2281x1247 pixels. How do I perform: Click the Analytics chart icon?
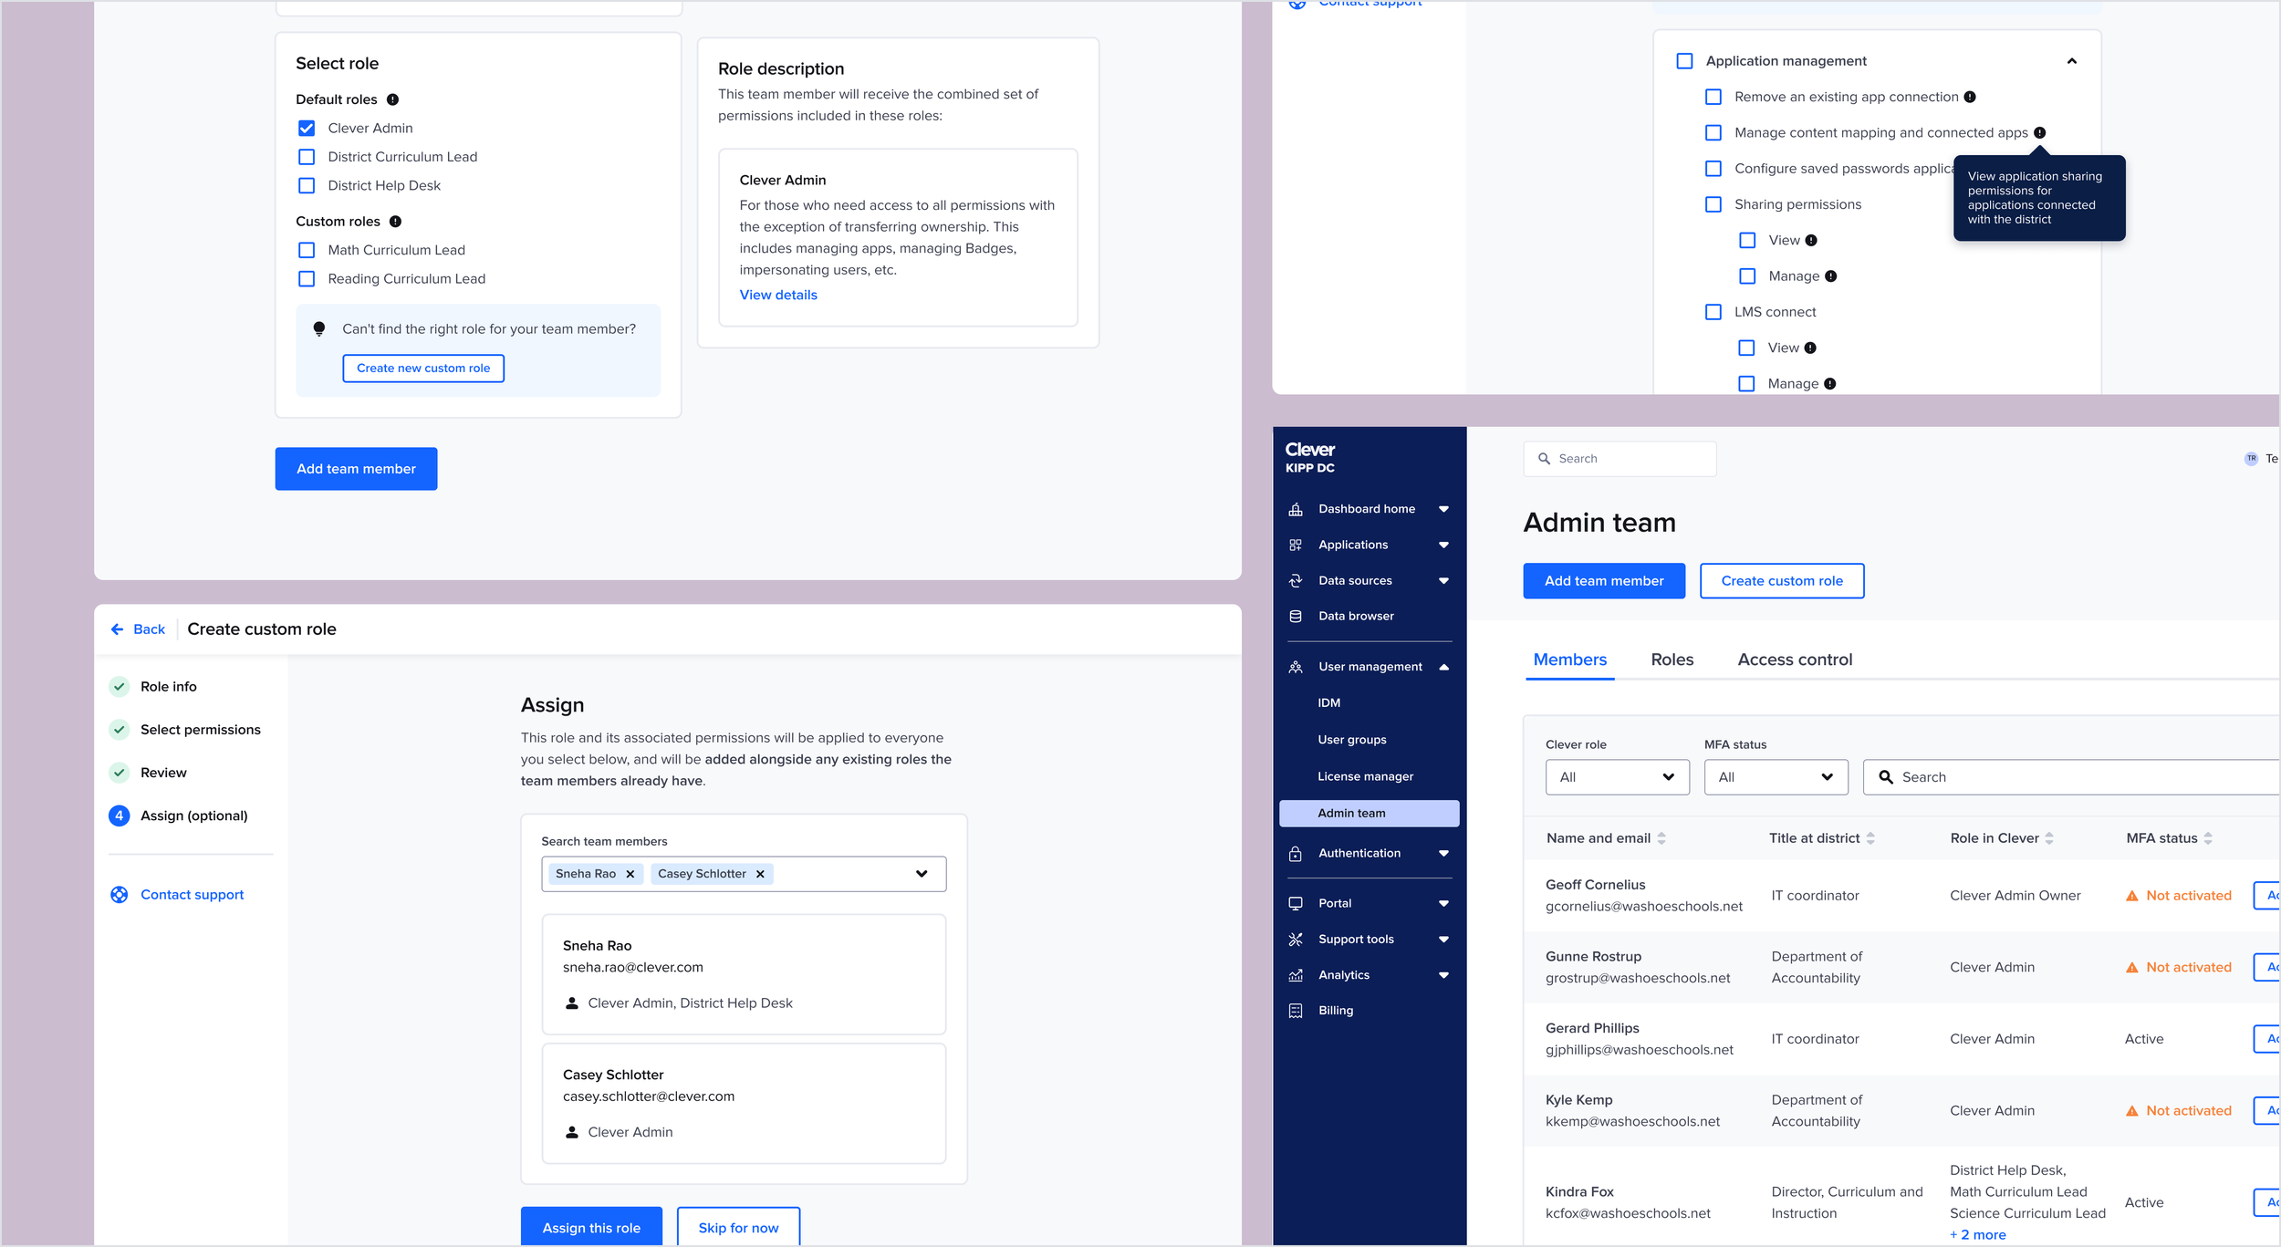[1295, 974]
